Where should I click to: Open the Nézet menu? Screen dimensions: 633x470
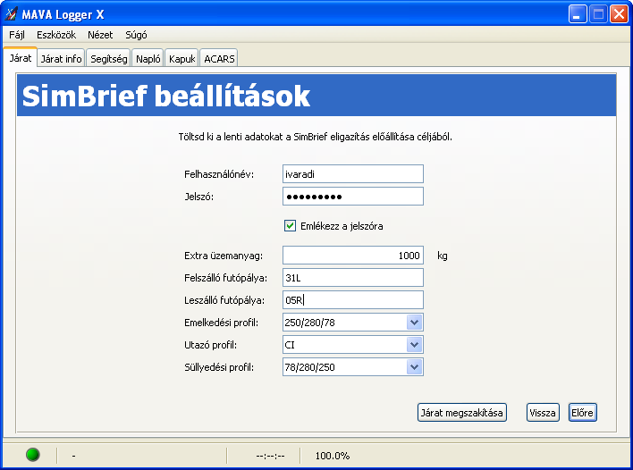click(100, 35)
